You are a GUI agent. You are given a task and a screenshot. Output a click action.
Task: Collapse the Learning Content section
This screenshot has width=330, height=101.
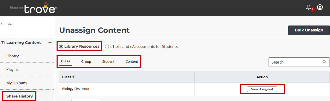[50, 43]
